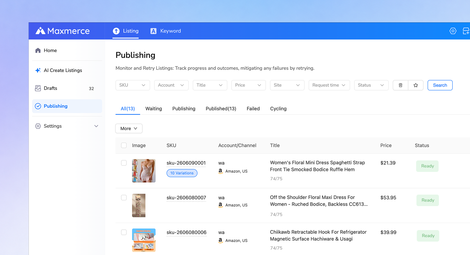Click the retractable hook product thumbnail
The width and height of the screenshot is (470, 255).
click(x=144, y=240)
